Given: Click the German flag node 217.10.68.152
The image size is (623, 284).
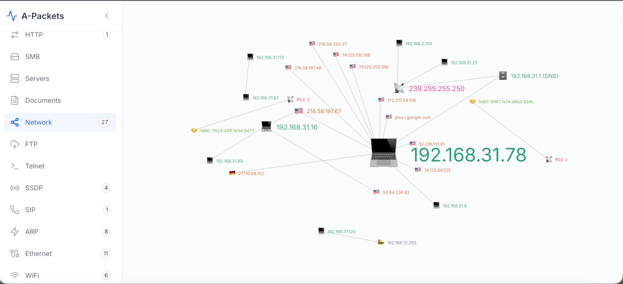Looking at the screenshot, I should [x=232, y=173].
